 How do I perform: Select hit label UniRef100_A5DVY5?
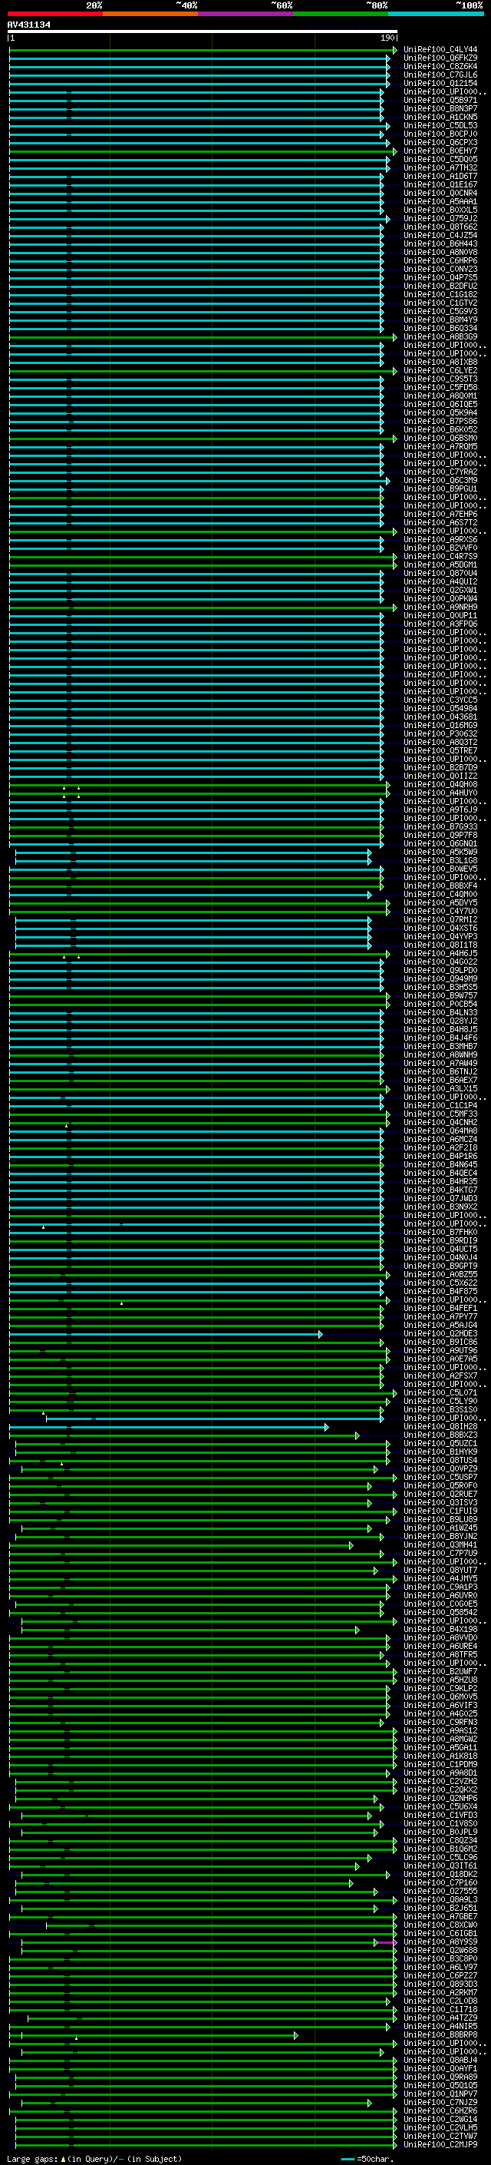[440, 902]
